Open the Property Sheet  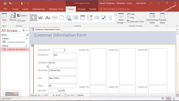click(x=162, y=18)
